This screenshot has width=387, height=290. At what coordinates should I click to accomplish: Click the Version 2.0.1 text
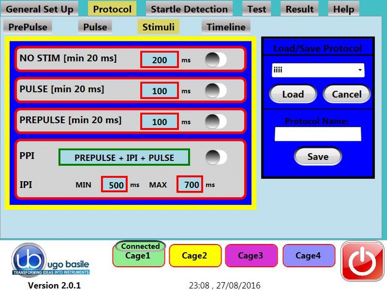click(54, 285)
